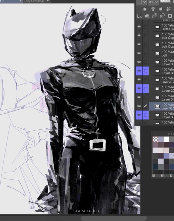This screenshot has height=221, width=174.
Task: Hide the layer named just 'belt'
Action: [x=139, y=53]
